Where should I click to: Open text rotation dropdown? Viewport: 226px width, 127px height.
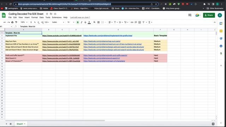(126, 22)
